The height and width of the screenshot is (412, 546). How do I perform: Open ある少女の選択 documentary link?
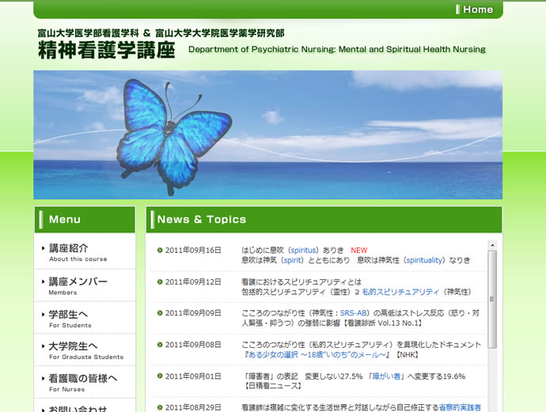click(317, 355)
